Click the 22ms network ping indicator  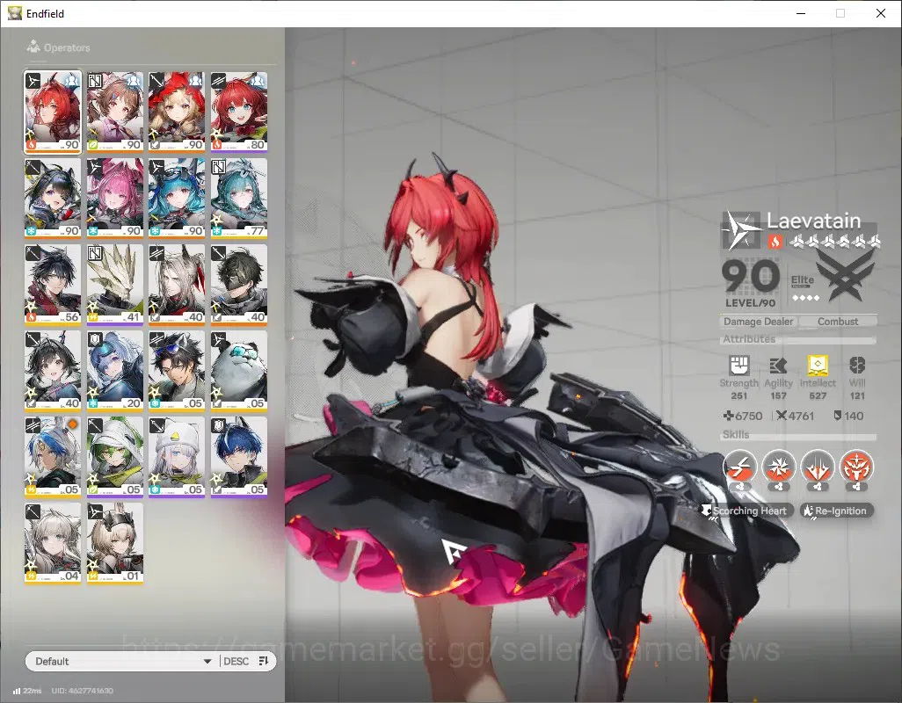click(27, 691)
